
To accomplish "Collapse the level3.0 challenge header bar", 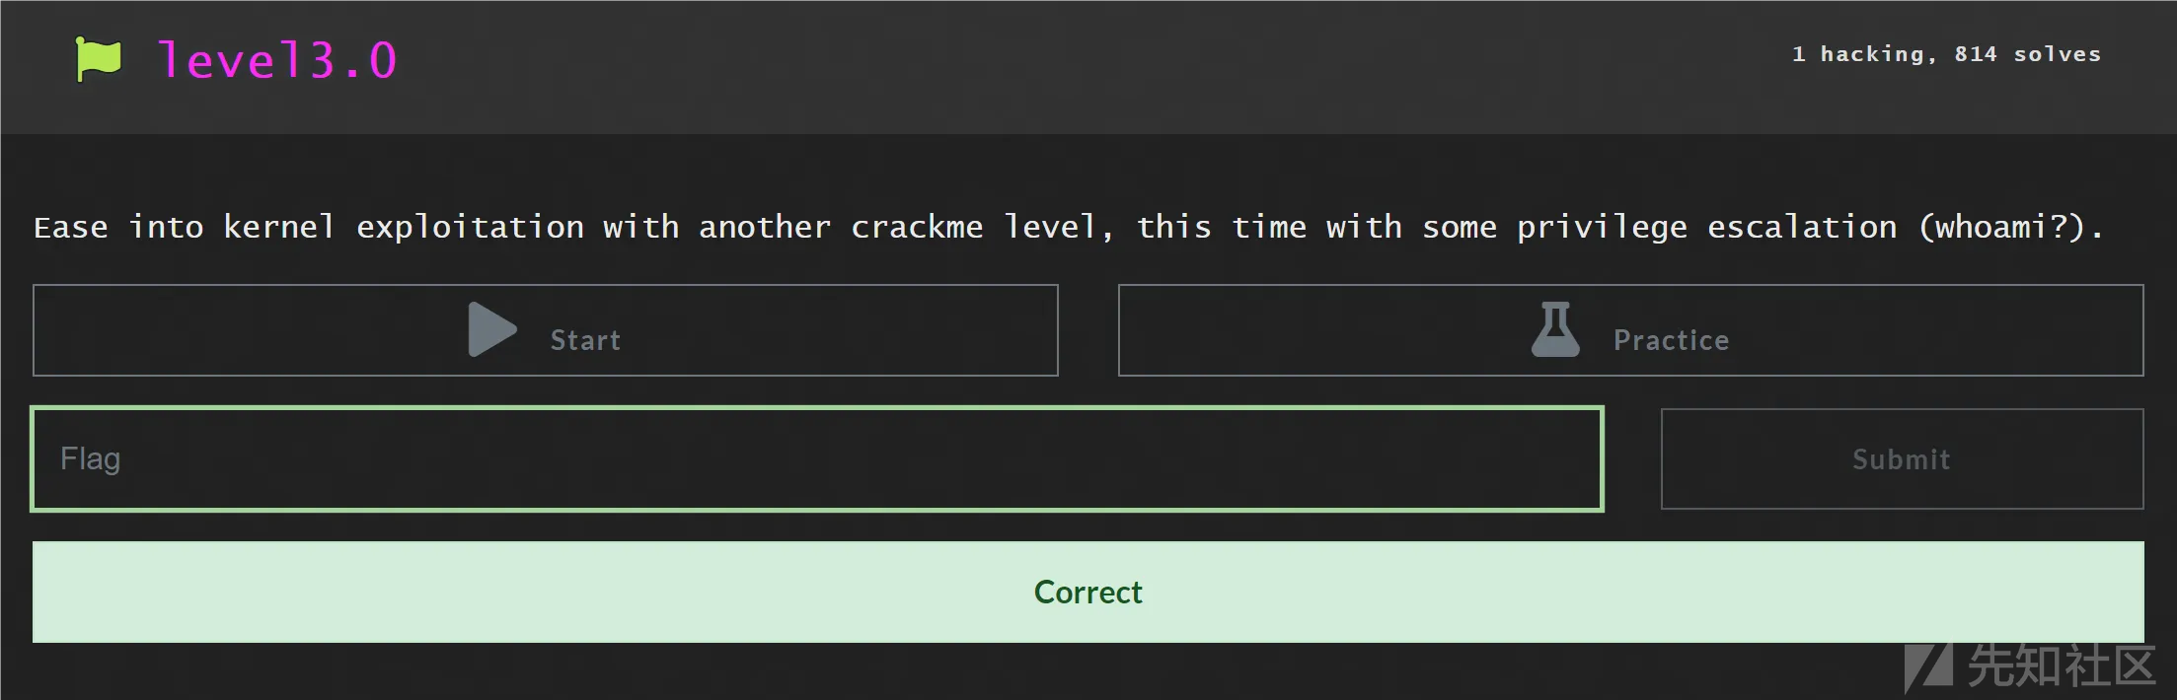I will point(1088,67).
